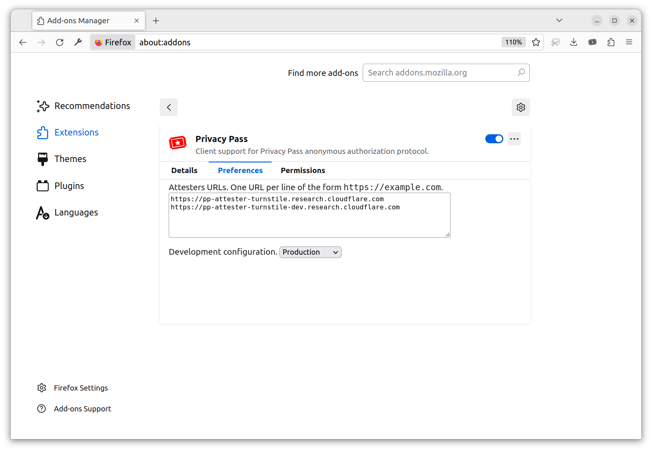The image size is (652, 451).
Task: Reset zoom via the 110% indicator
Action: point(514,42)
